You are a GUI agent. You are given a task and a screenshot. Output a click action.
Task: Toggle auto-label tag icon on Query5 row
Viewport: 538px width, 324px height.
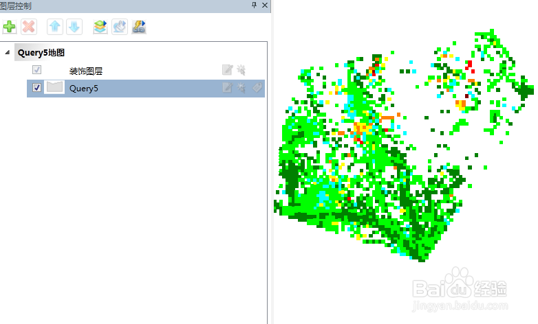coord(257,88)
